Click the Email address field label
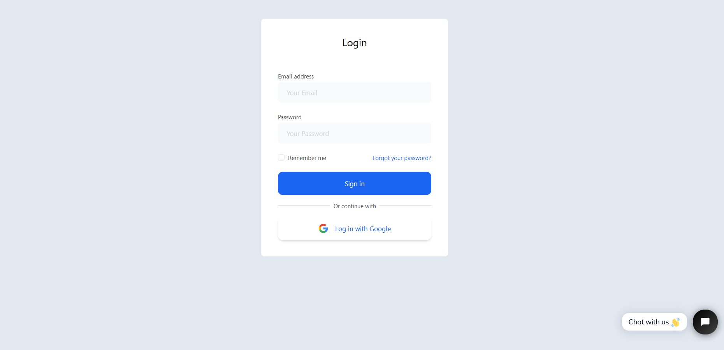Viewport: 724px width, 350px height. coord(296,77)
